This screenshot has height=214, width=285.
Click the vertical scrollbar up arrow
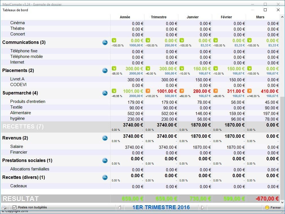coord(282,17)
